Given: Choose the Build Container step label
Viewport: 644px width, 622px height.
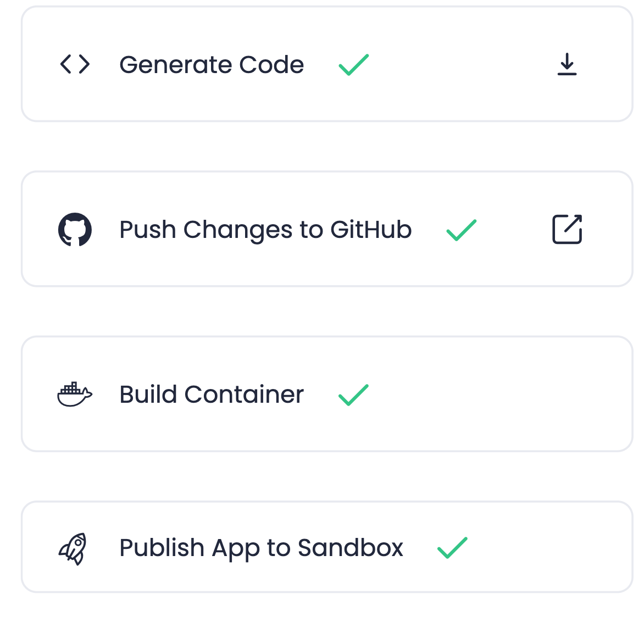Looking at the screenshot, I should (x=212, y=395).
